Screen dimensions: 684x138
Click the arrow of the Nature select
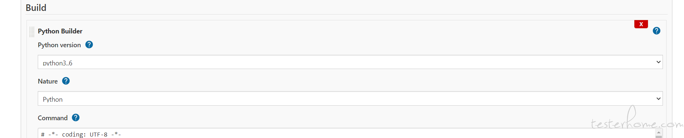(x=658, y=99)
